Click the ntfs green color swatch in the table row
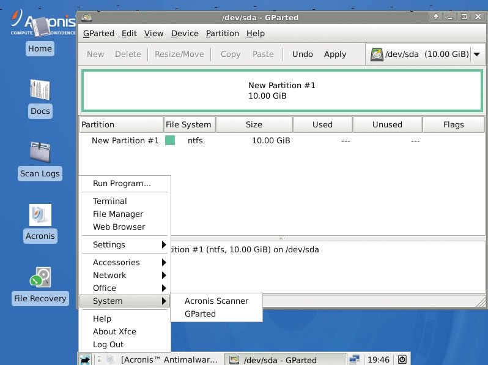 (x=170, y=140)
